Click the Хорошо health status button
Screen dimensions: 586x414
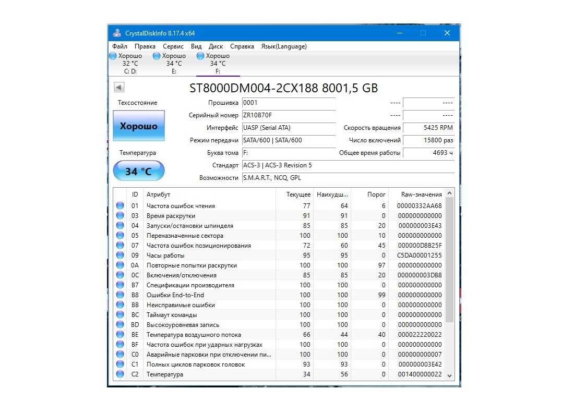pyautogui.click(x=139, y=126)
